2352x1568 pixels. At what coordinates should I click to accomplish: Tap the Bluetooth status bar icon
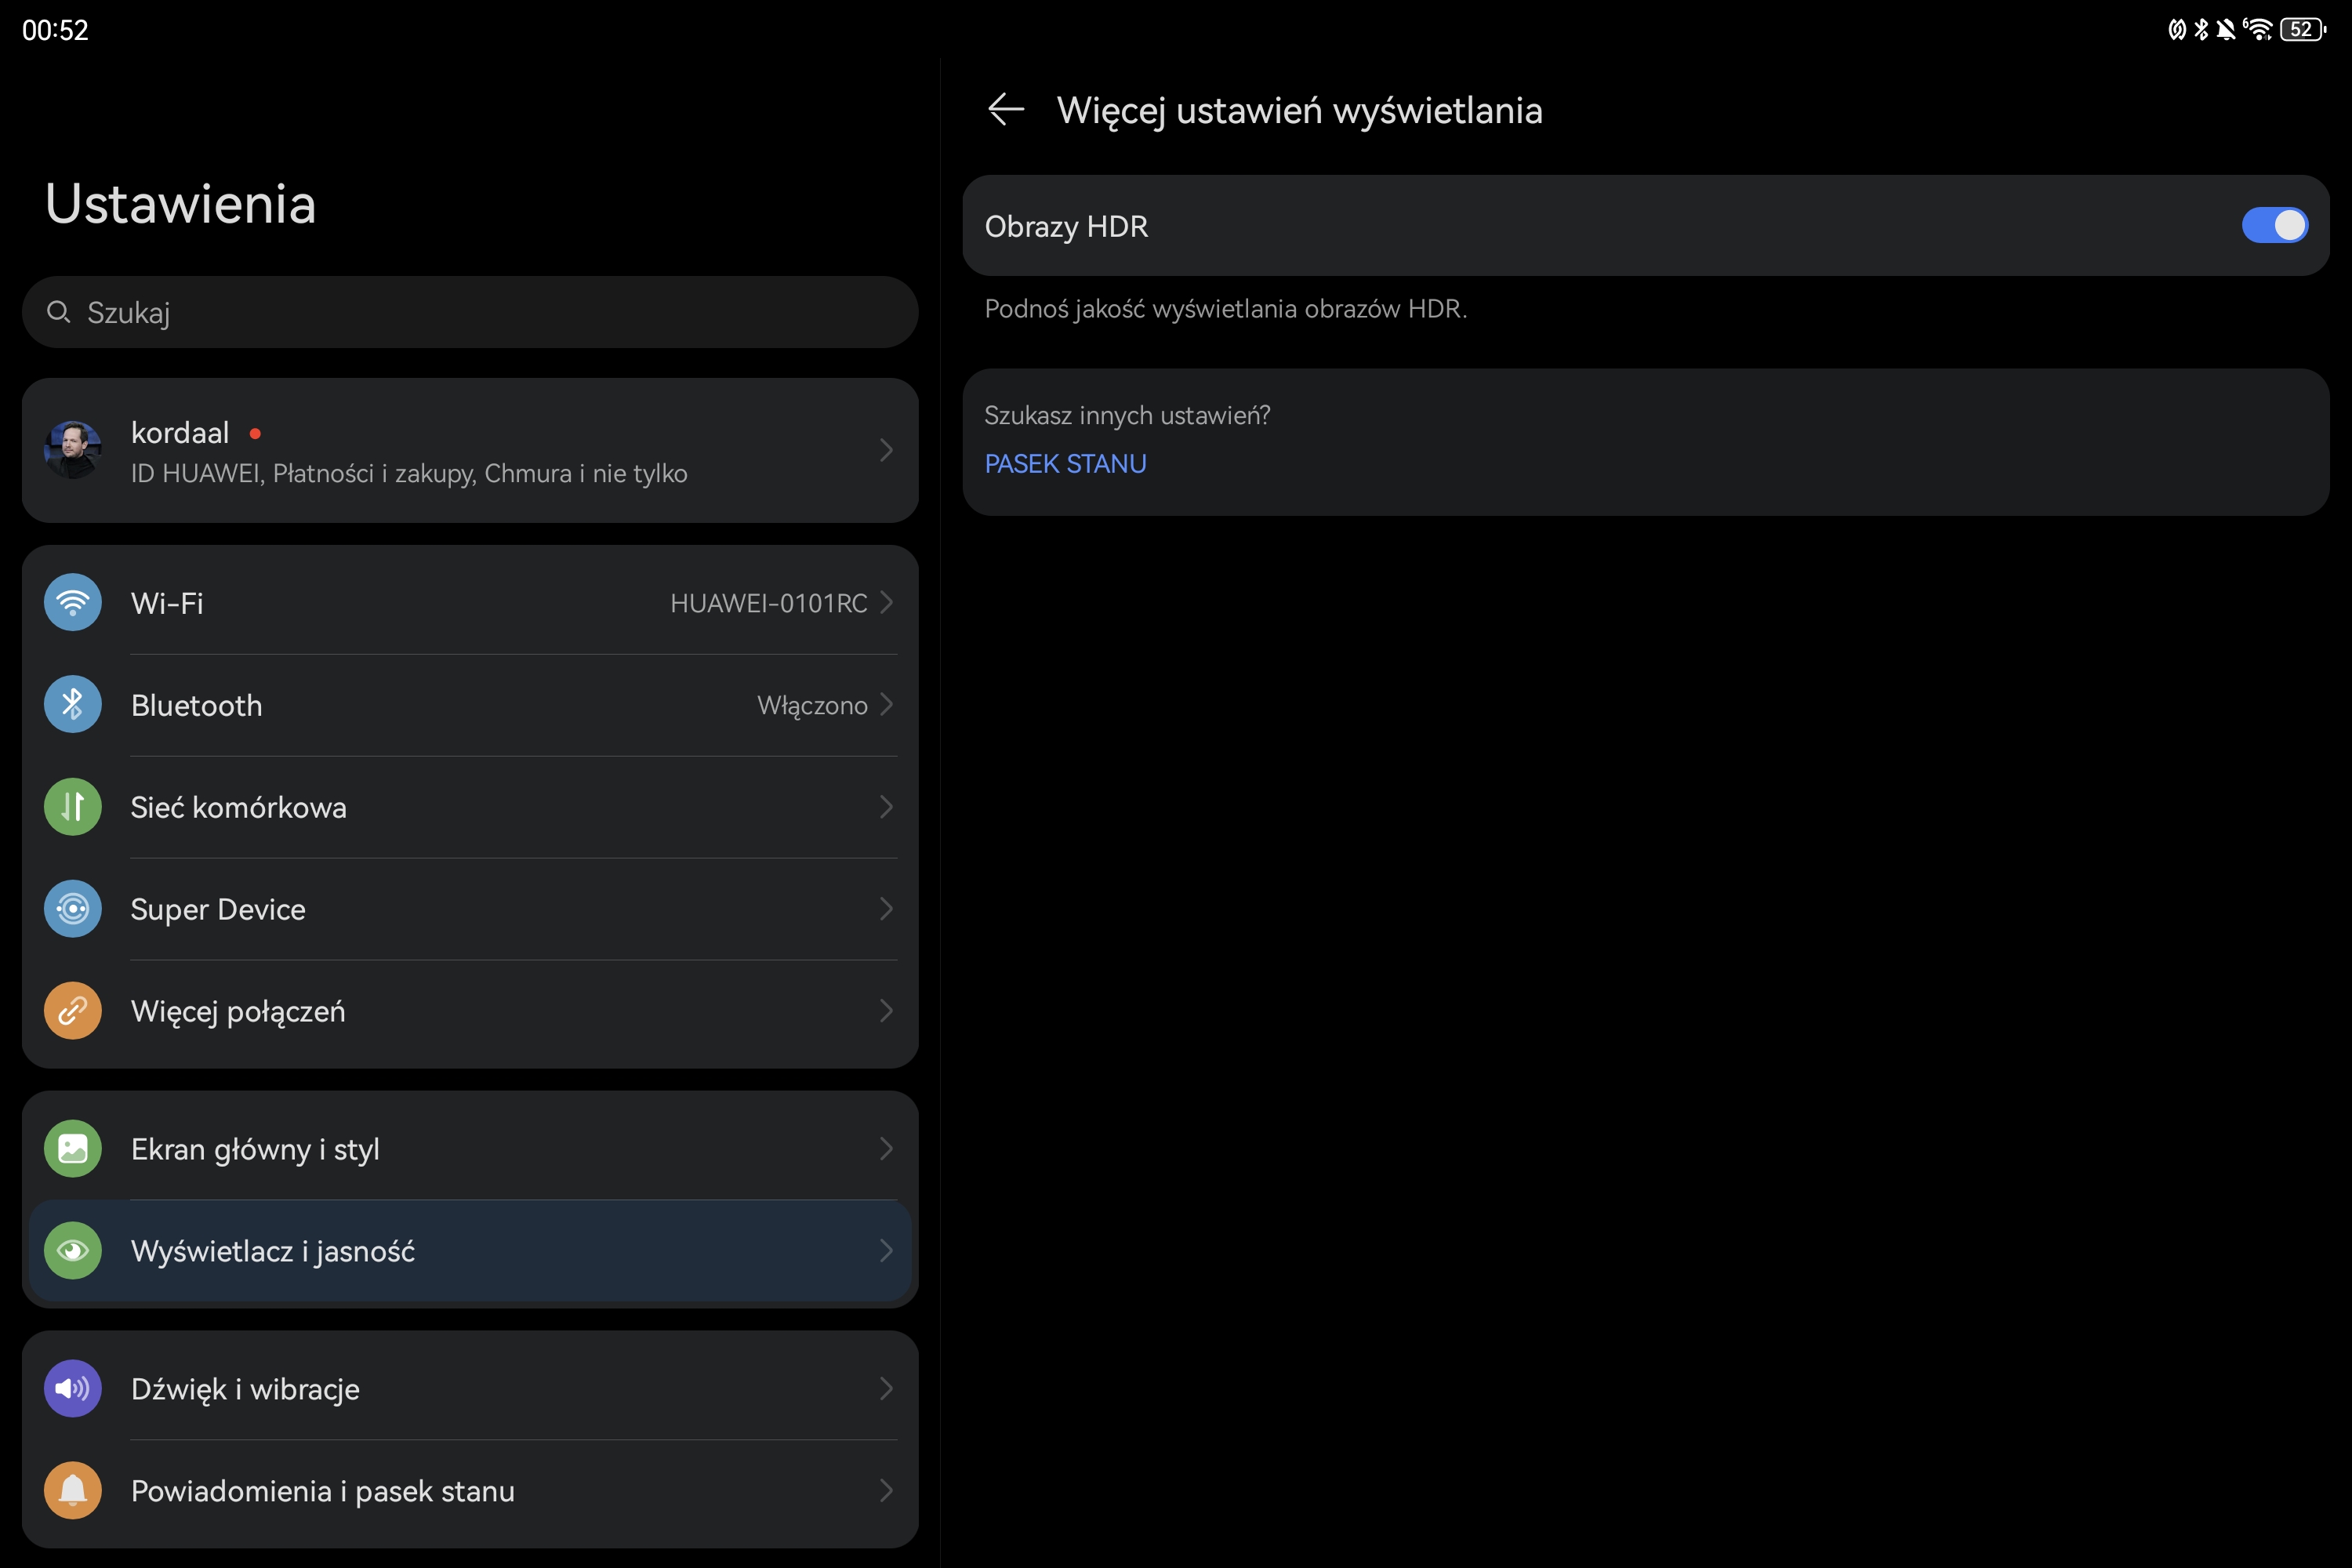click(2201, 29)
